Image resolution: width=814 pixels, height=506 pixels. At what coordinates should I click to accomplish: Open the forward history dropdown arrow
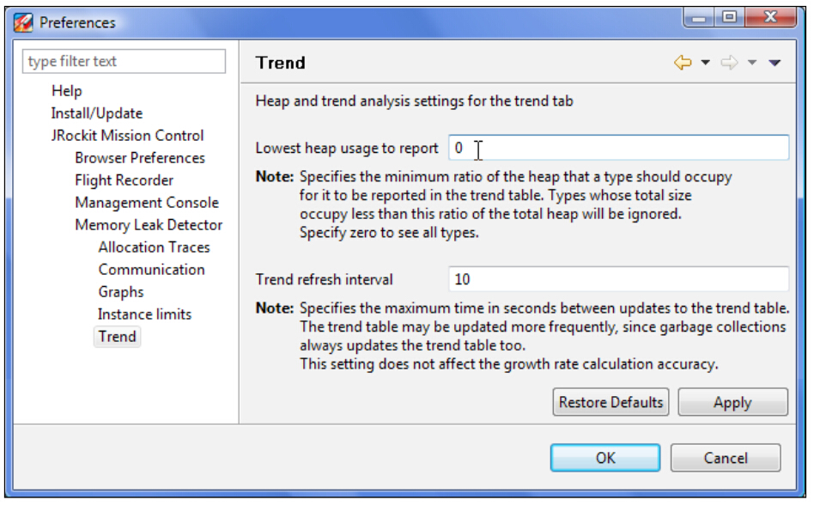tap(751, 63)
